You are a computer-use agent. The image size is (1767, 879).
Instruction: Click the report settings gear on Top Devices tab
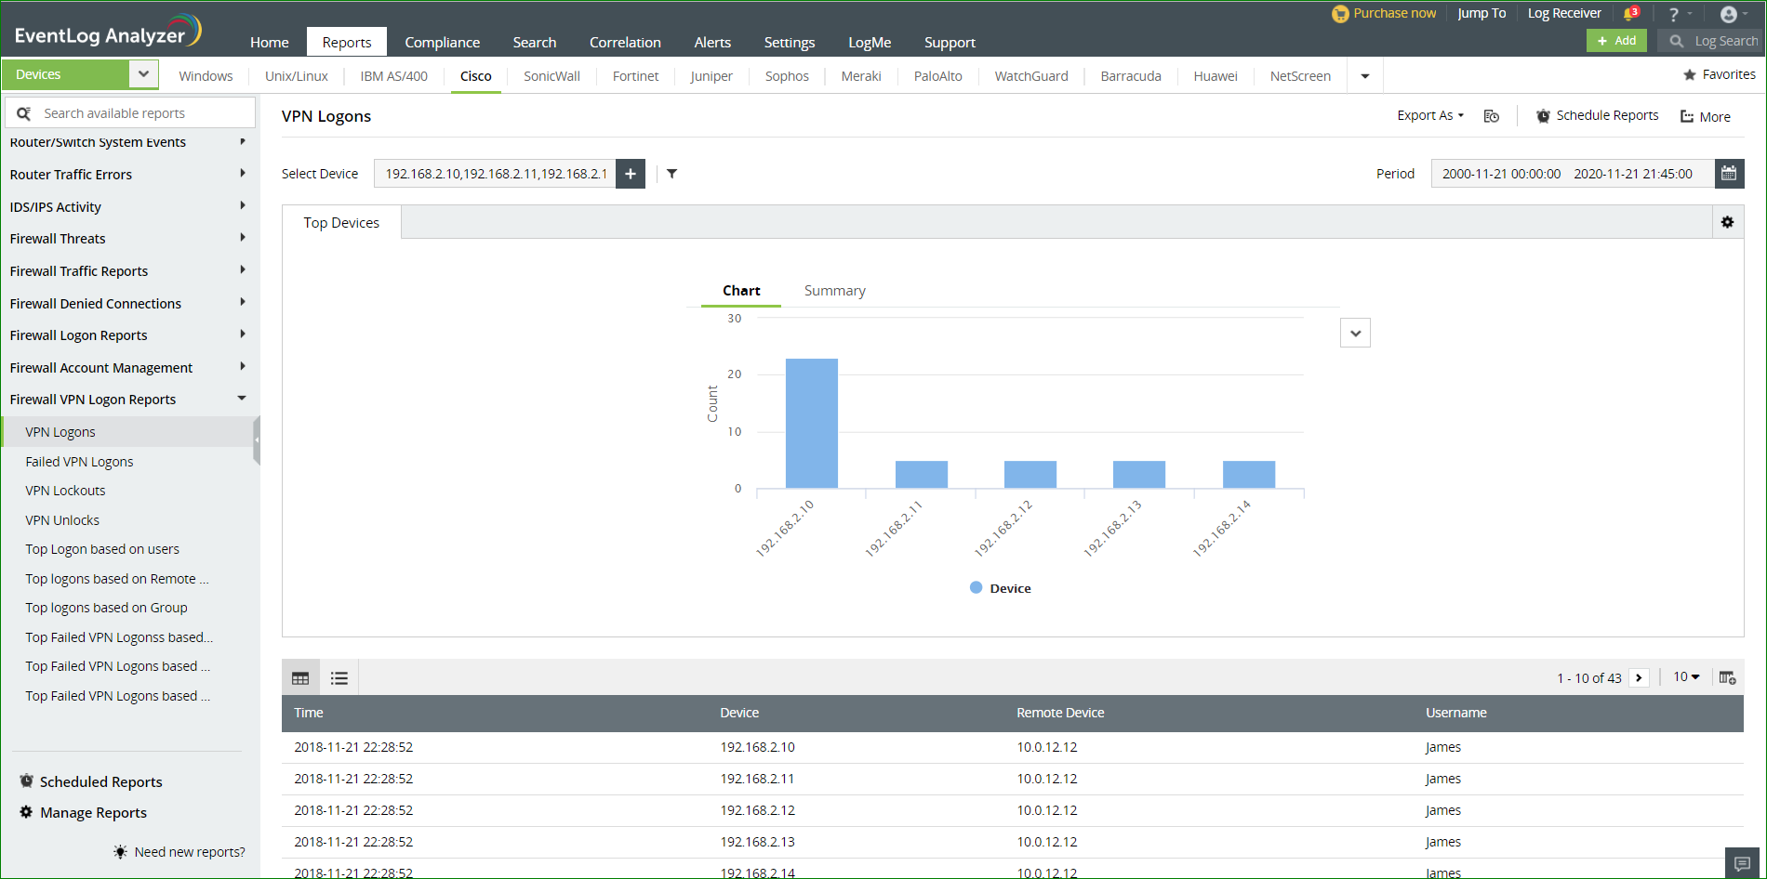pos(1728,222)
